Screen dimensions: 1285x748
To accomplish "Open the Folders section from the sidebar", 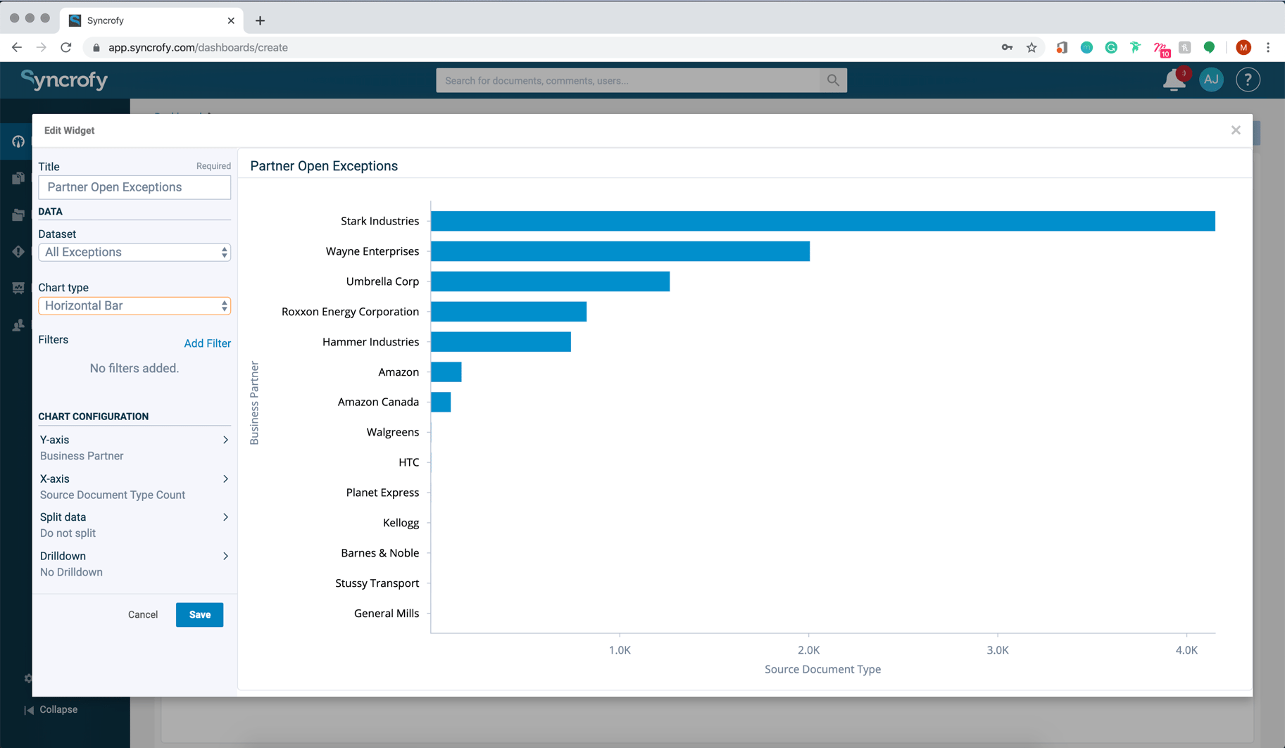I will (18, 215).
